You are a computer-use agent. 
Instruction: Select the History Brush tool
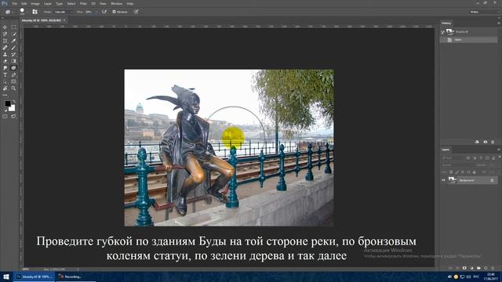[13, 54]
